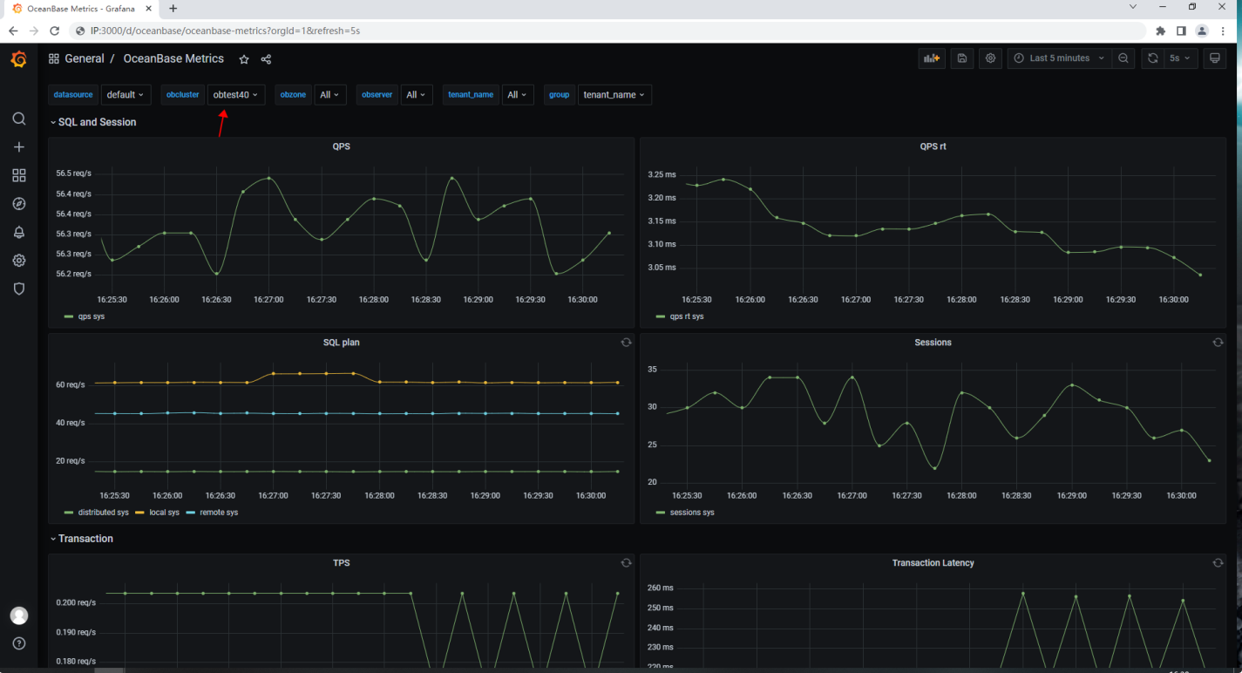Click the 'OceanBase Metrics' breadcrumb title
The width and height of the screenshot is (1242, 673).
coord(173,59)
